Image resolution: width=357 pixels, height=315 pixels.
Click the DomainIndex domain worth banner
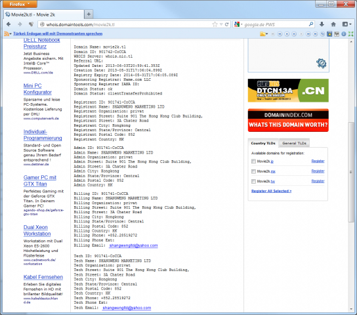point(288,120)
